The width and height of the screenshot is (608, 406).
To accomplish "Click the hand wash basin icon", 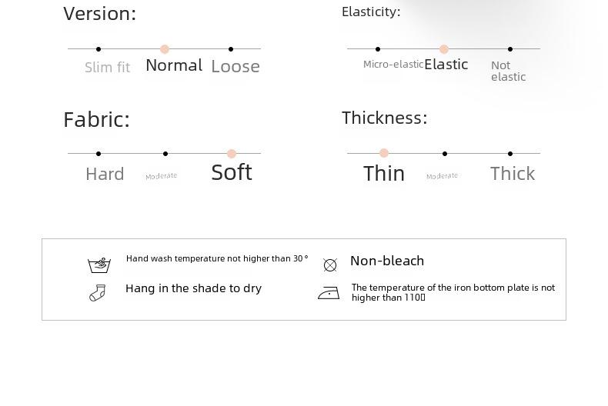I will click(x=99, y=265).
